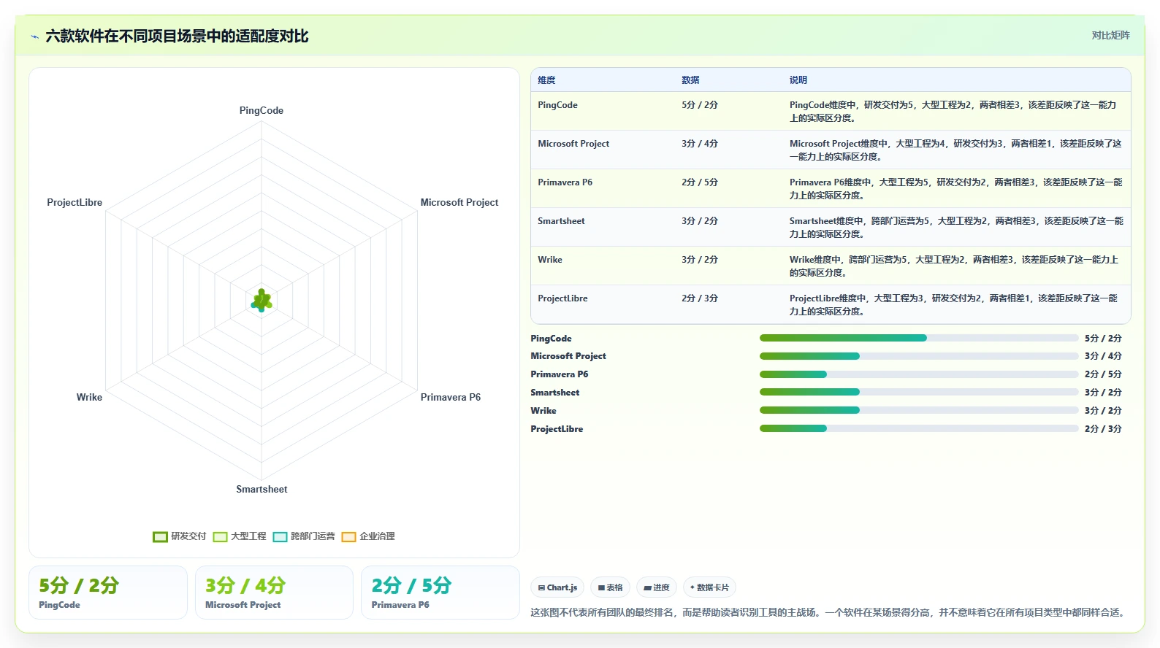This screenshot has height=648, width=1160.
Task: Click the 表格 chip
Action: click(610, 587)
